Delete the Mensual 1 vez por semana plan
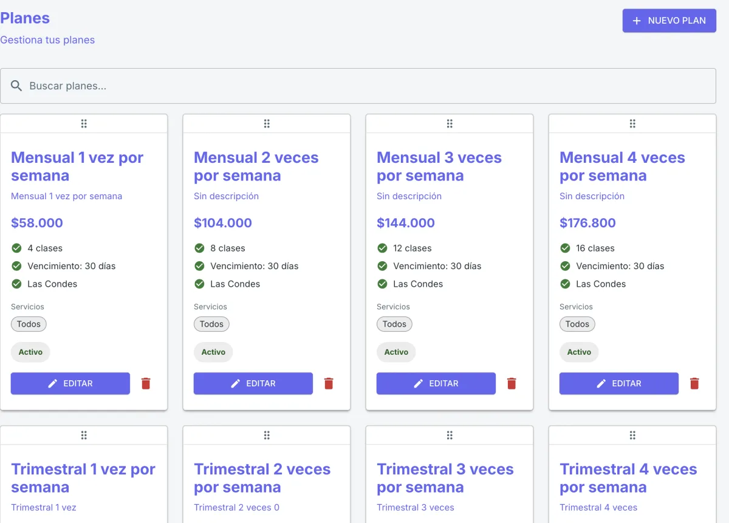 (x=146, y=383)
